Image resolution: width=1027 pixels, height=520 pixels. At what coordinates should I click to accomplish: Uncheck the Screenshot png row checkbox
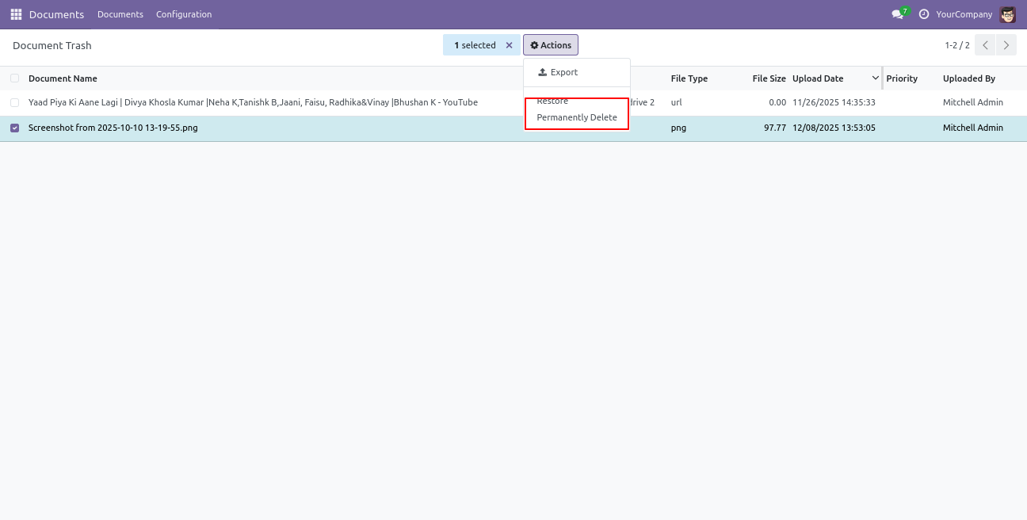coord(14,128)
